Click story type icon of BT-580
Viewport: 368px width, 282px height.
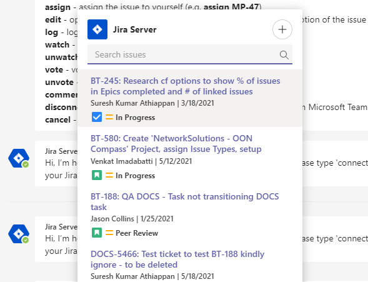[97, 175]
